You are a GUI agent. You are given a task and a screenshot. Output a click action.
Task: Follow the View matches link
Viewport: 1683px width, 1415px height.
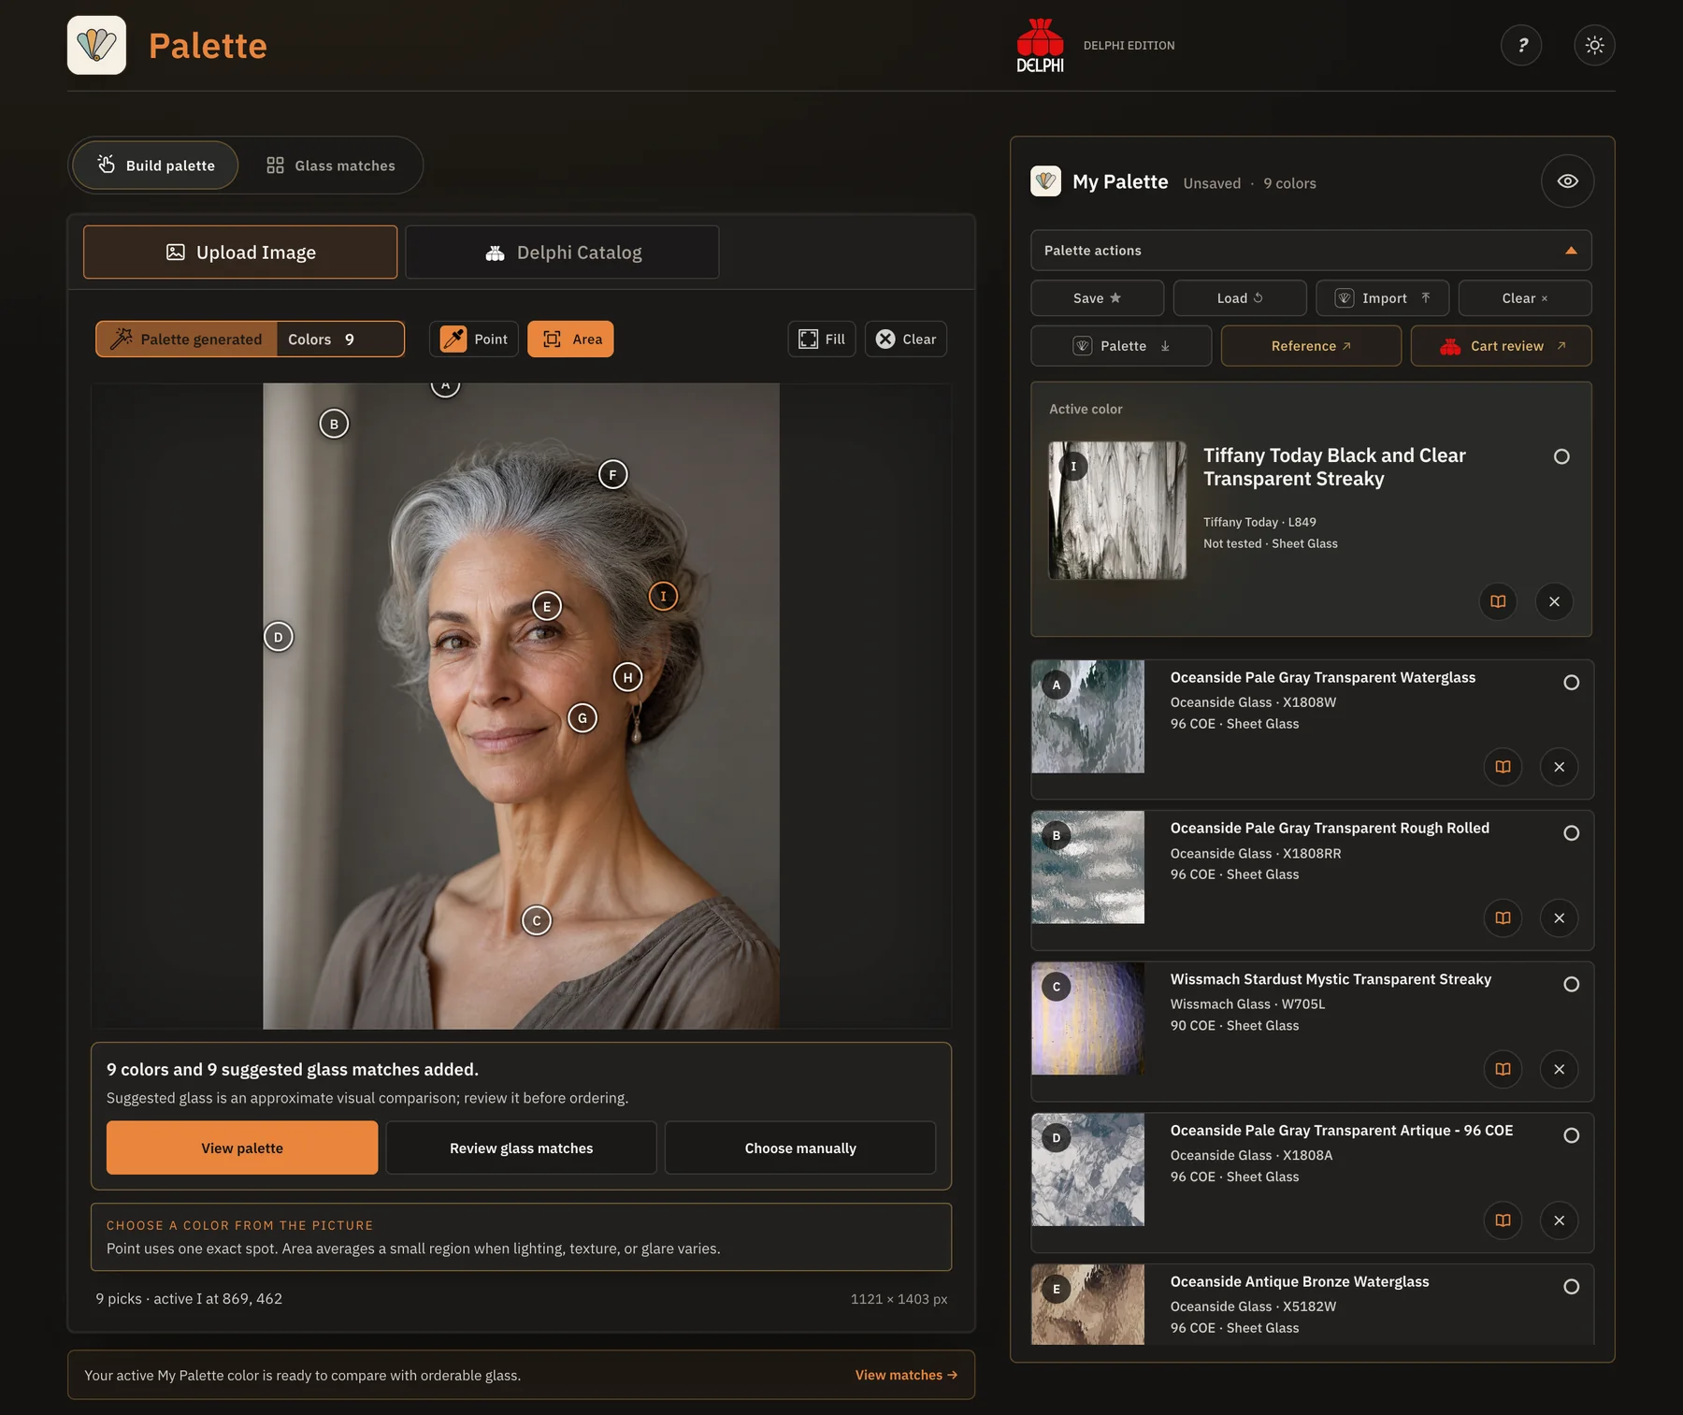click(906, 1375)
